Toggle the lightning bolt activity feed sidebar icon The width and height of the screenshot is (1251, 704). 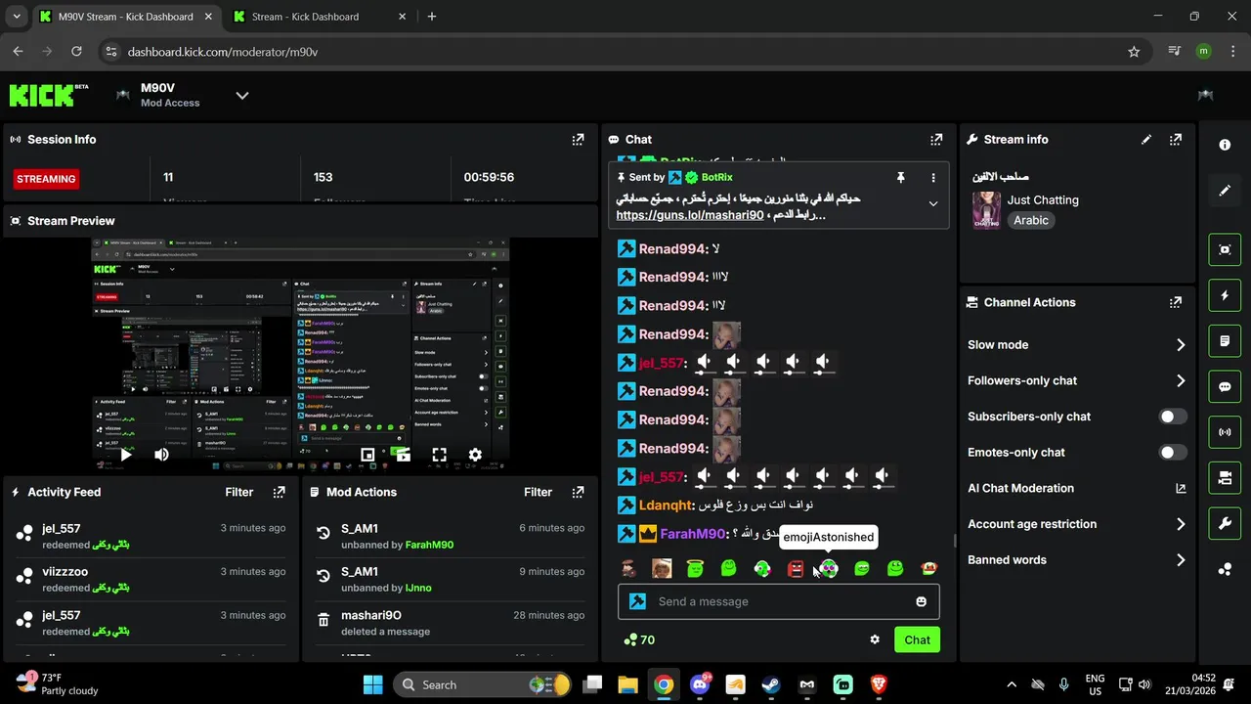coord(1225,295)
